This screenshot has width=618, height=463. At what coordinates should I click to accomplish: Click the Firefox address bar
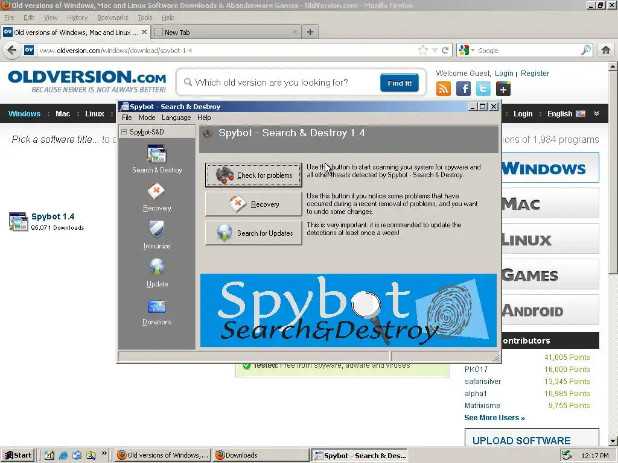click(x=227, y=51)
